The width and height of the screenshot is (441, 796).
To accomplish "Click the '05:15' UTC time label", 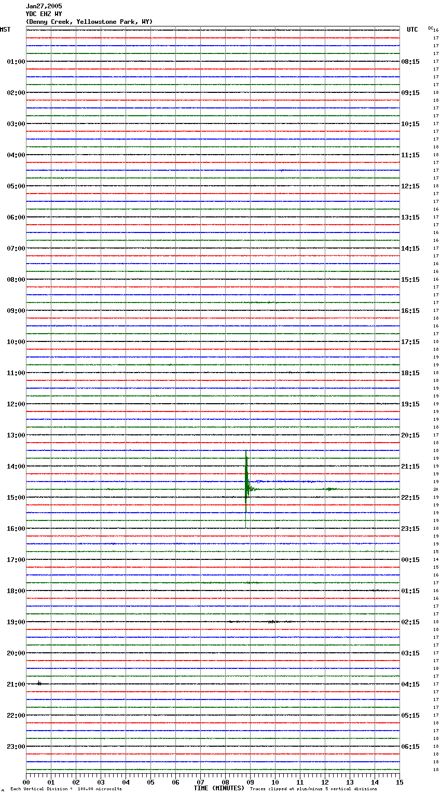I will 410,716.
